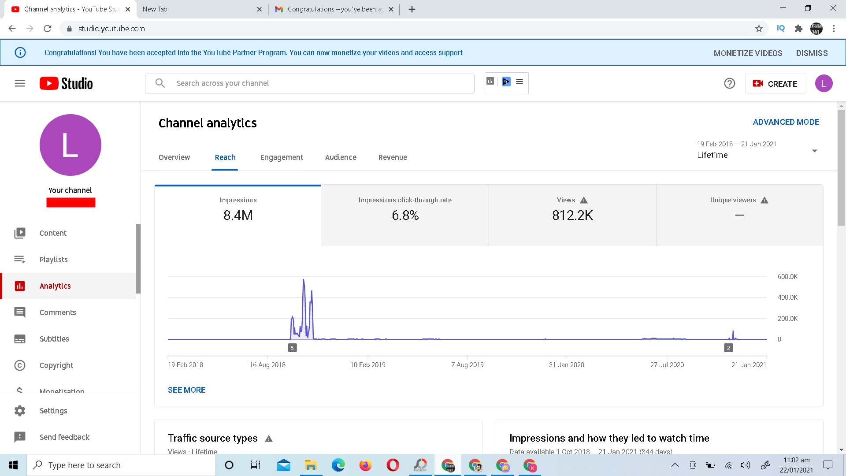Open the browser Extensions puzzle icon
Image resolution: width=846 pixels, height=476 pixels.
coord(798,29)
